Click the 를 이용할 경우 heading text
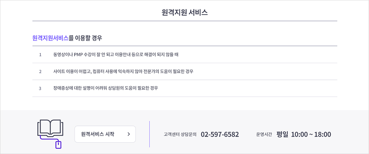Viewport: 369px width, 154px height. point(86,38)
